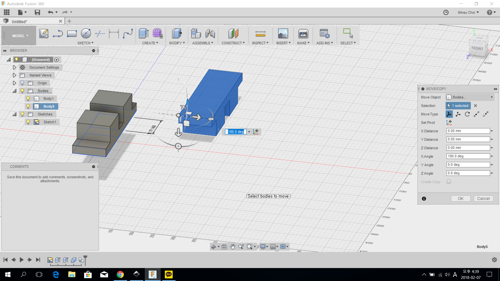The height and width of the screenshot is (281, 500).
Task: Open the CREATE menu
Action: 150,43
